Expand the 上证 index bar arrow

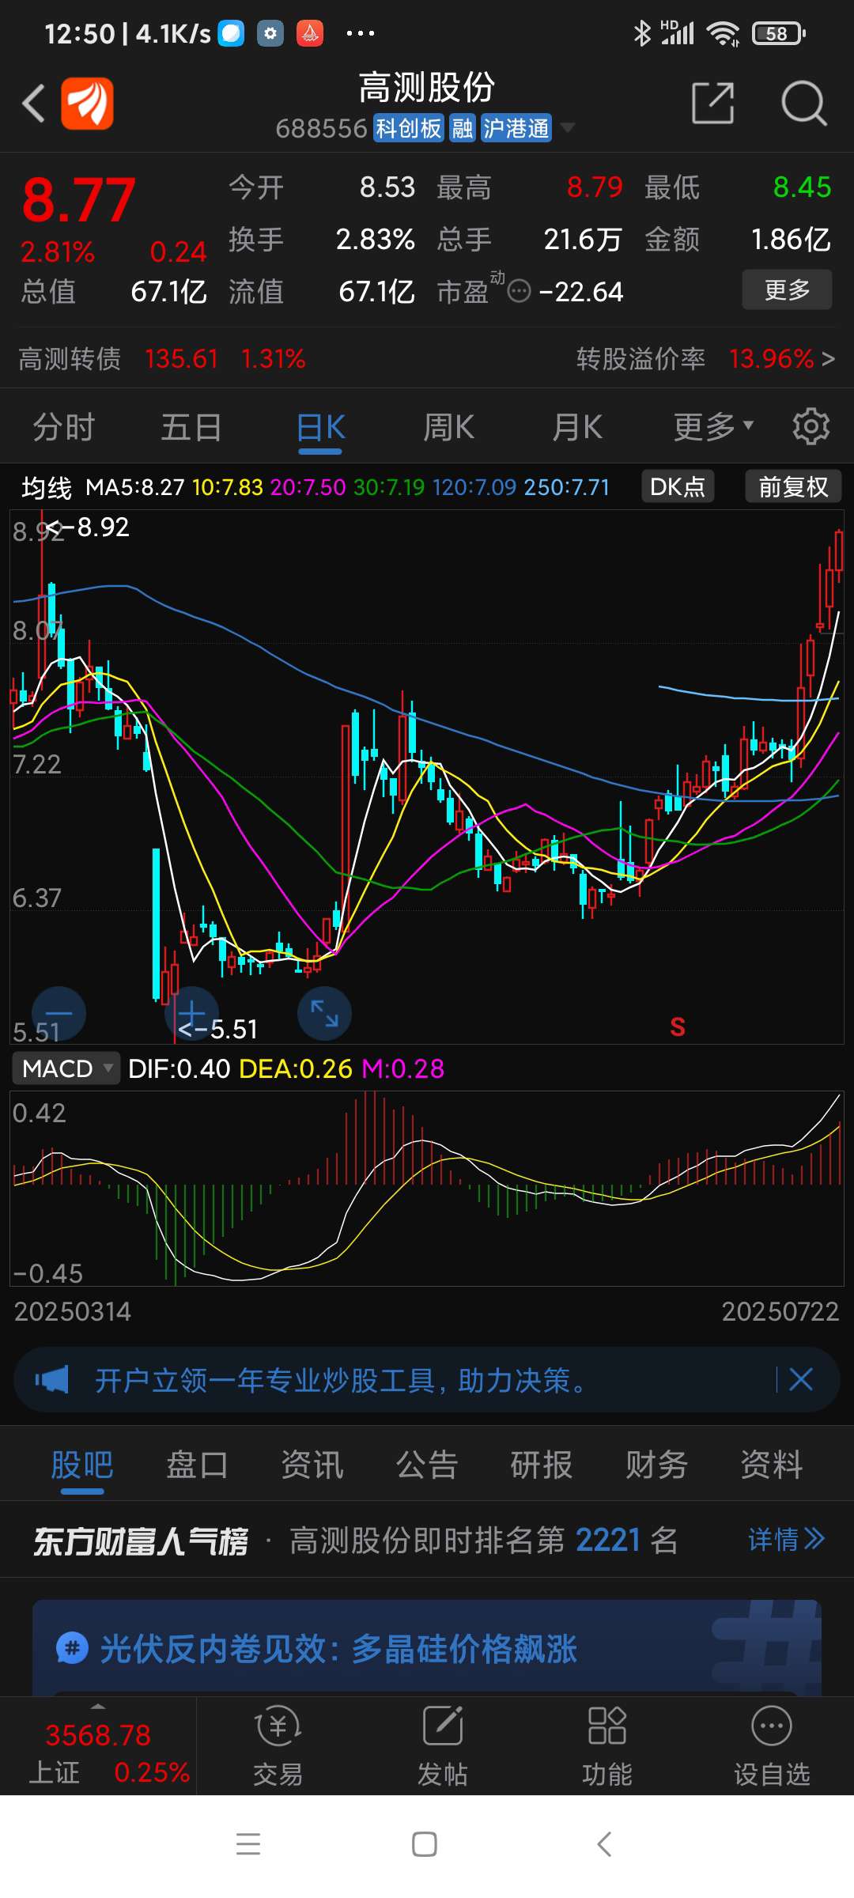(98, 1707)
